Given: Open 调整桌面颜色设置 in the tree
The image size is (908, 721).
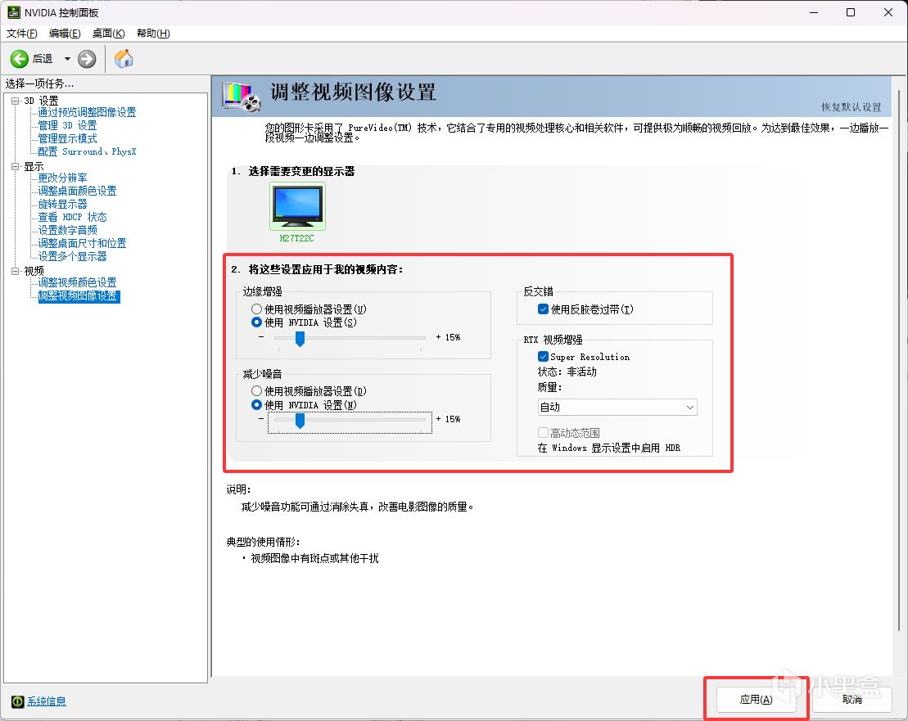Looking at the screenshot, I should (77, 191).
